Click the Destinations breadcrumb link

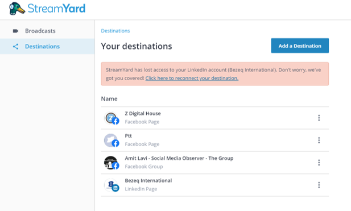115,31
